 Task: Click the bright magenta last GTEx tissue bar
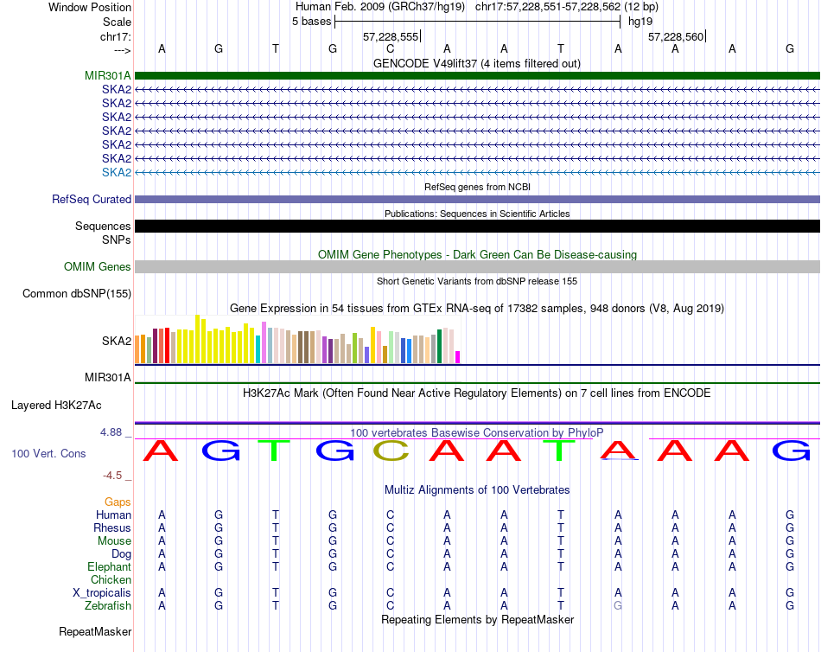pyautogui.click(x=458, y=357)
